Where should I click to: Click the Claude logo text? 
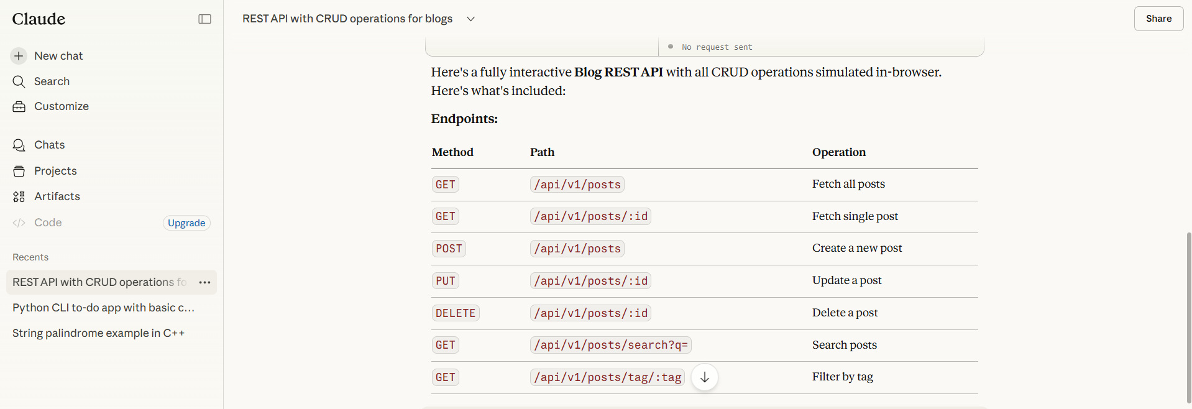39,19
